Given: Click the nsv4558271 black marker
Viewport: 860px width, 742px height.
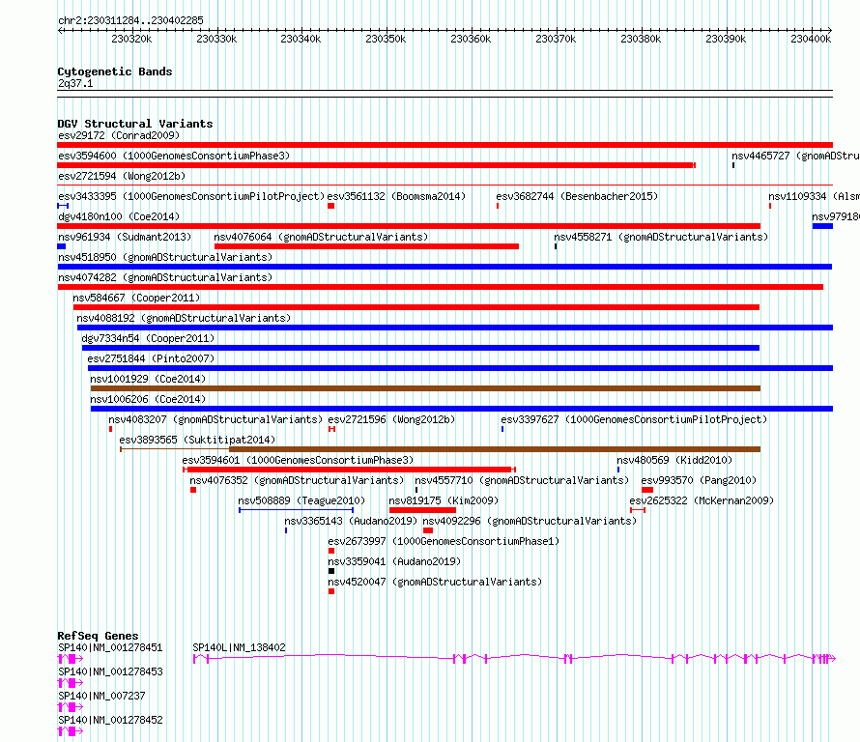Looking at the screenshot, I should point(556,246).
